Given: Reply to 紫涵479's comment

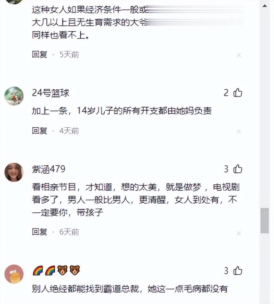Looking at the screenshot, I should 40,232.
